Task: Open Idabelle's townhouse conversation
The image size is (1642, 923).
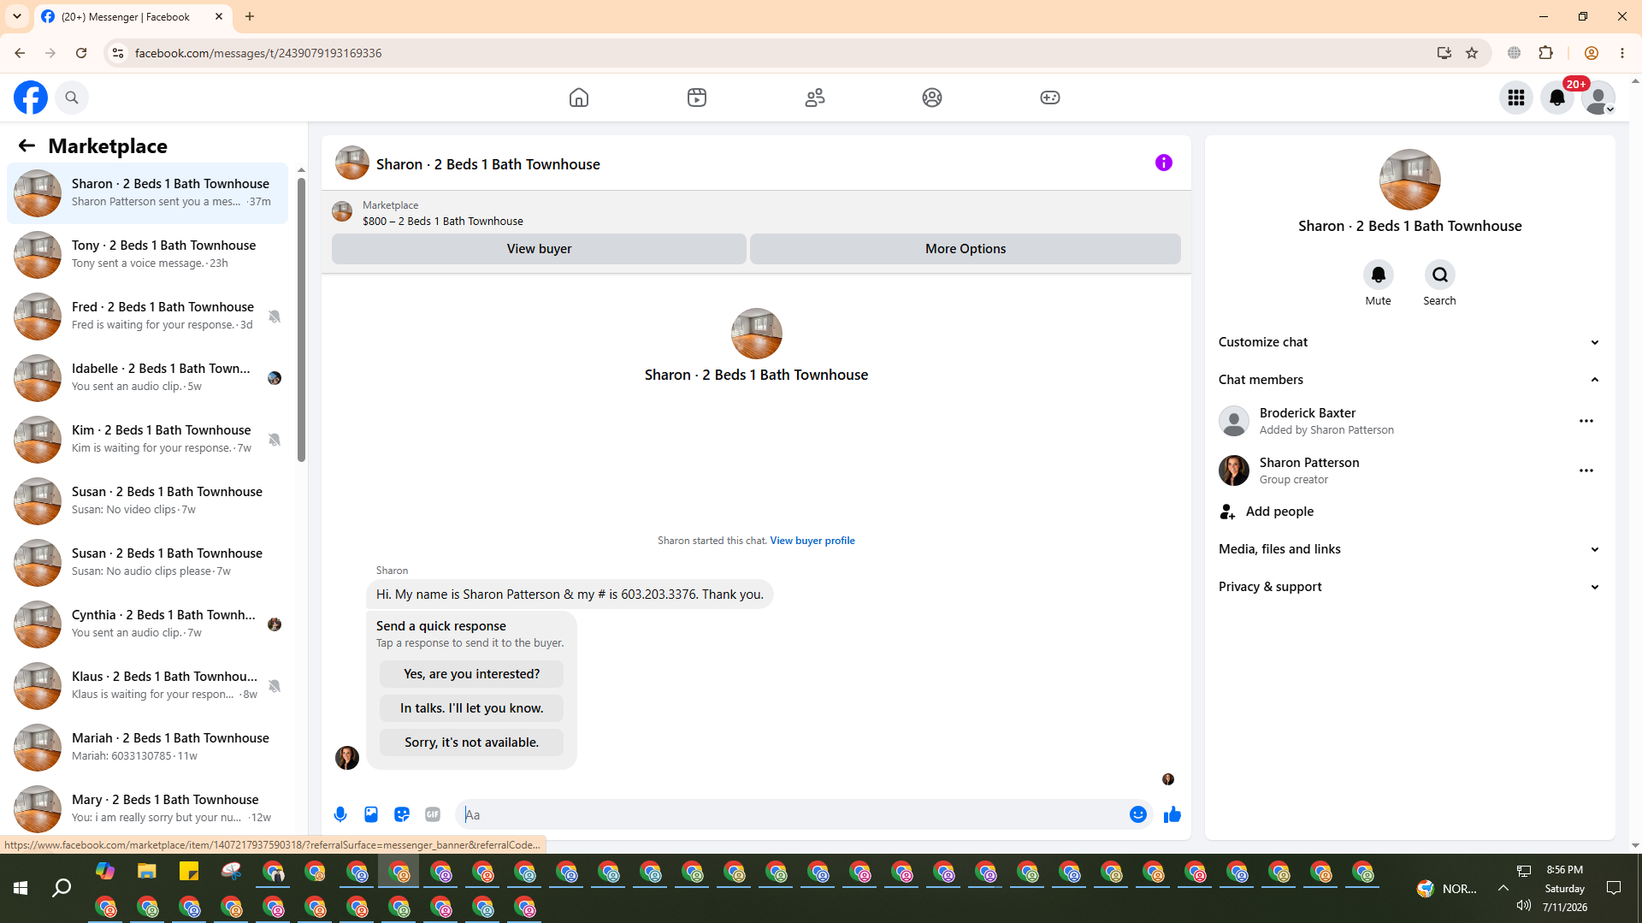Action: click(x=147, y=377)
